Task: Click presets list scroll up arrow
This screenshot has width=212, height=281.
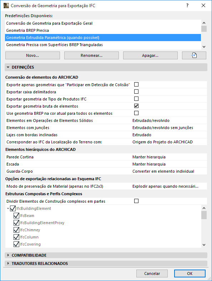Action: coord(204,23)
